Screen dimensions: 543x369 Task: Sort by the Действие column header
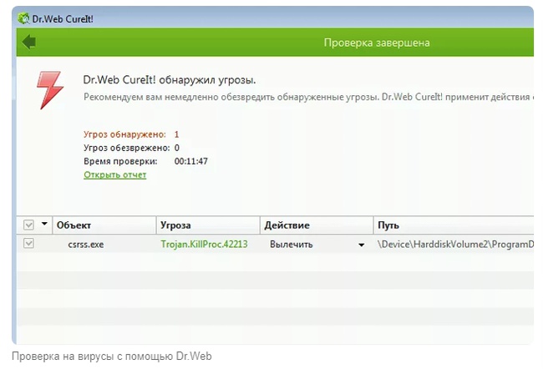click(317, 225)
